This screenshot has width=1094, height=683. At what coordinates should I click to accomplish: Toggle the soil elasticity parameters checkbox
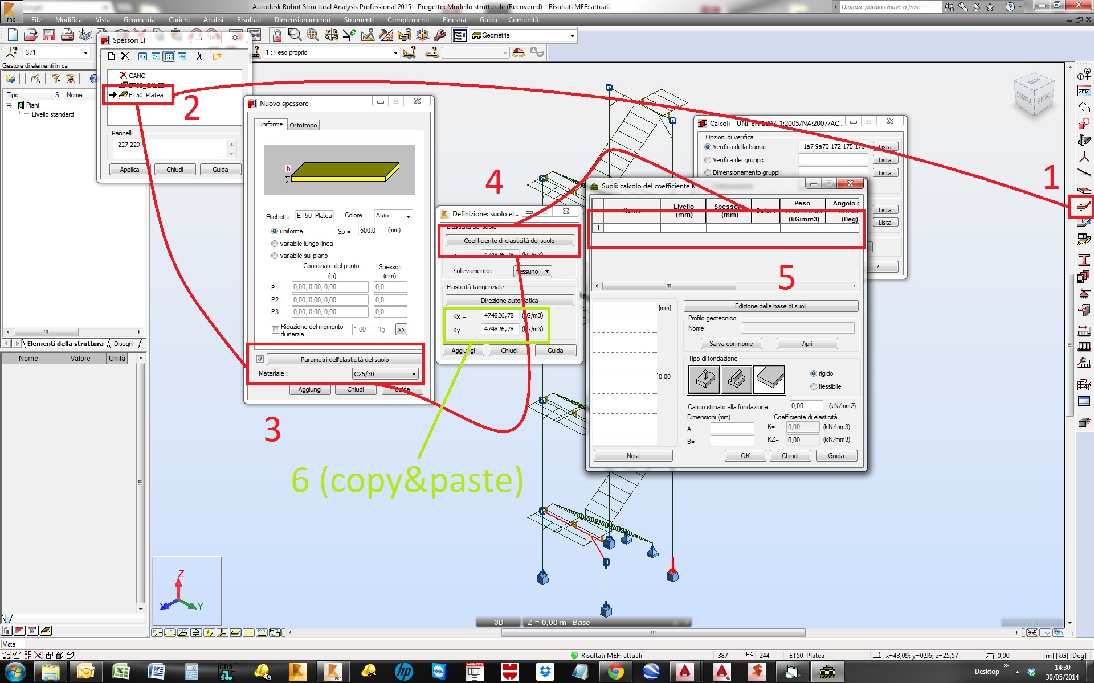[260, 359]
